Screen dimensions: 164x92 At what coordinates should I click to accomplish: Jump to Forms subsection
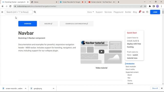click(130, 81)
